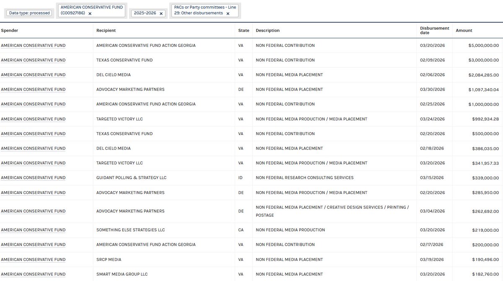Image resolution: width=503 pixels, height=281 pixels.
Task: Sort by Disbursement date column header
Action: (435, 31)
